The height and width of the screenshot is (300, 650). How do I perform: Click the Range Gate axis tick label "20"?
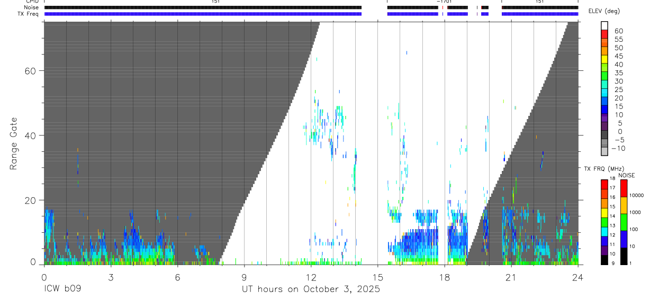click(29, 200)
